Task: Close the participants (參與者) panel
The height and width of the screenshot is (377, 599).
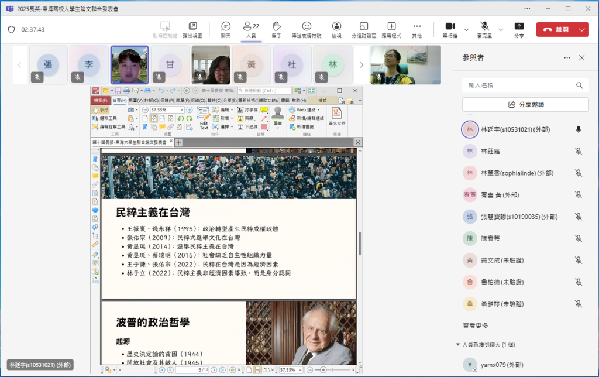Action: click(x=581, y=58)
